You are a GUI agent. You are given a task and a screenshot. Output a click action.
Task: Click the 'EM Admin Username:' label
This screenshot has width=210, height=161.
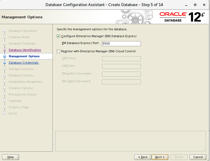[77, 73]
